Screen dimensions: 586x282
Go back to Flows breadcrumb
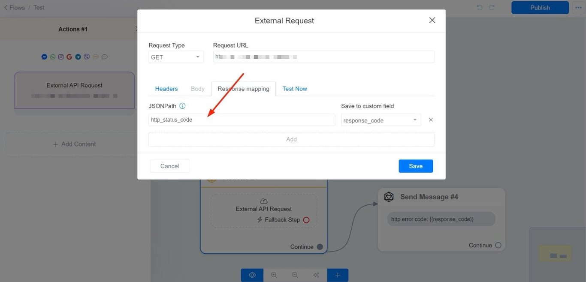click(x=15, y=7)
